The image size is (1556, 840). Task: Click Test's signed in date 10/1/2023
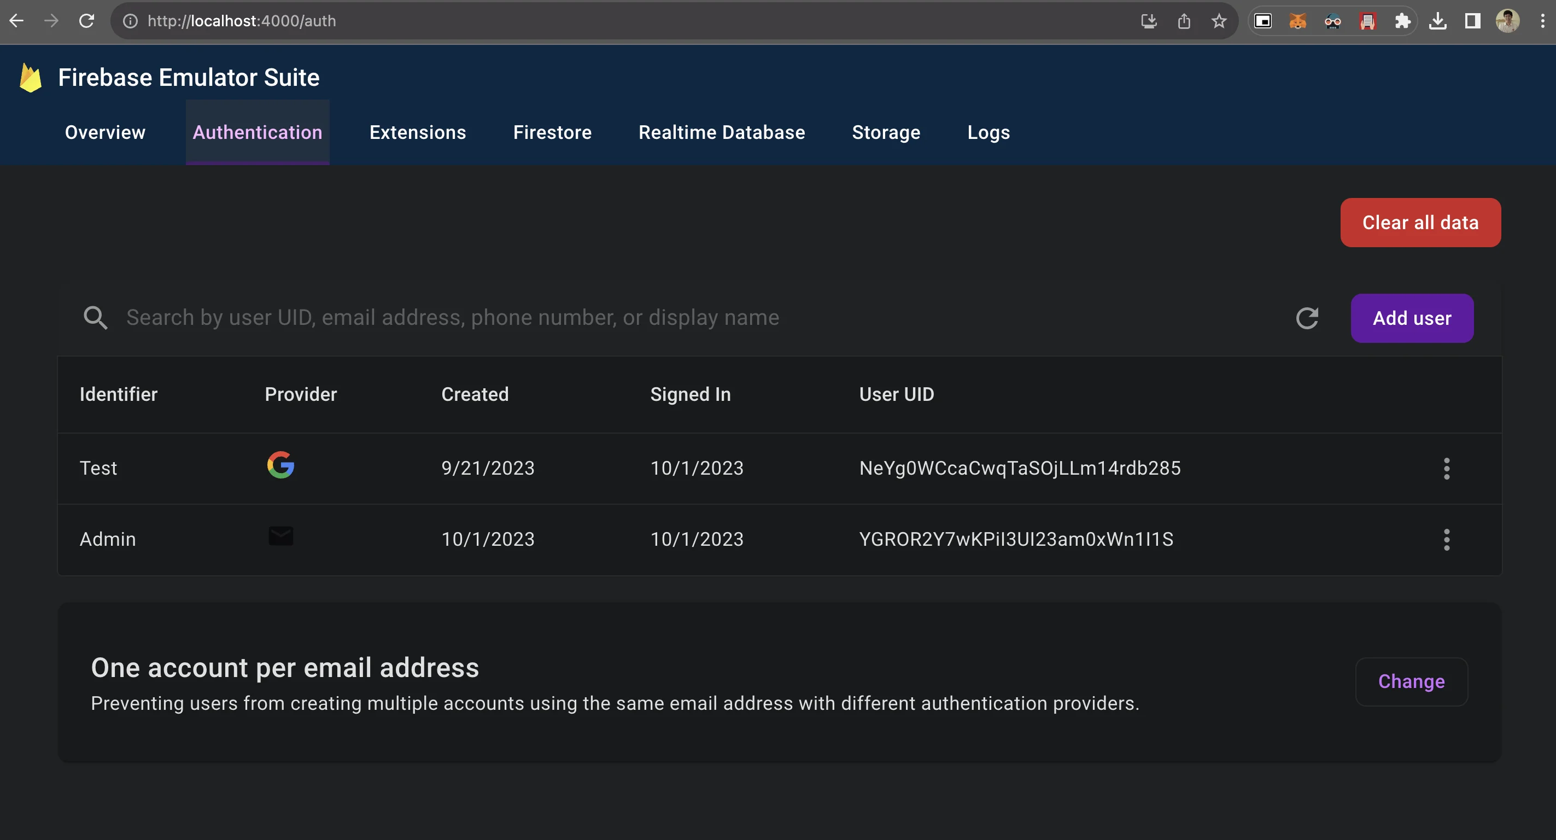coord(697,468)
